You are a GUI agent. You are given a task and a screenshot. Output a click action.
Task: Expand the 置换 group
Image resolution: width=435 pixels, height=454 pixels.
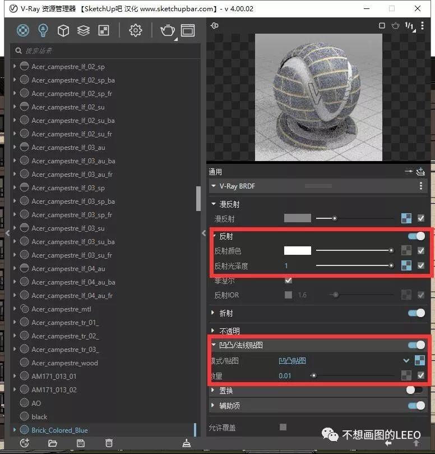pyautogui.click(x=213, y=390)
